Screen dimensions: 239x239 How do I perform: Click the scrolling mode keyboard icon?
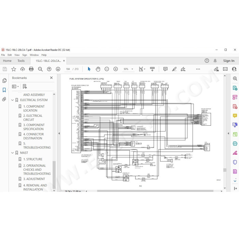152,69
